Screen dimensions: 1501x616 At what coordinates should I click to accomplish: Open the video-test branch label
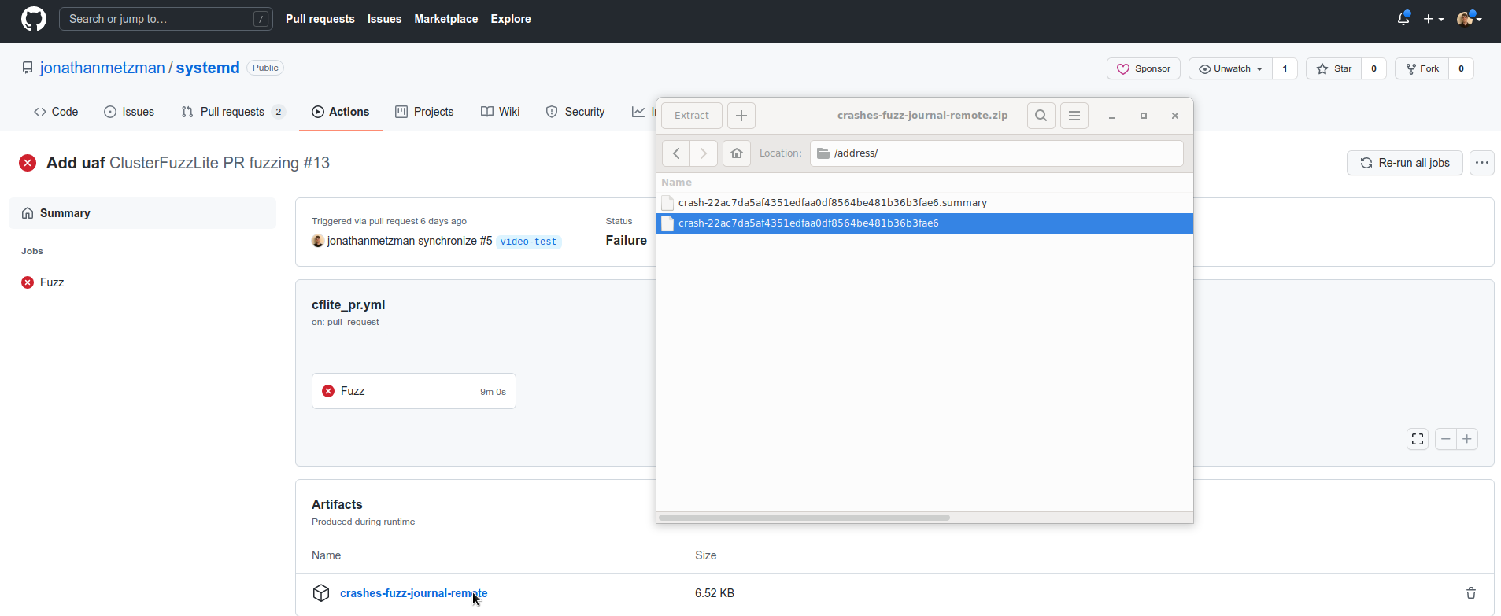coord(528,242)
